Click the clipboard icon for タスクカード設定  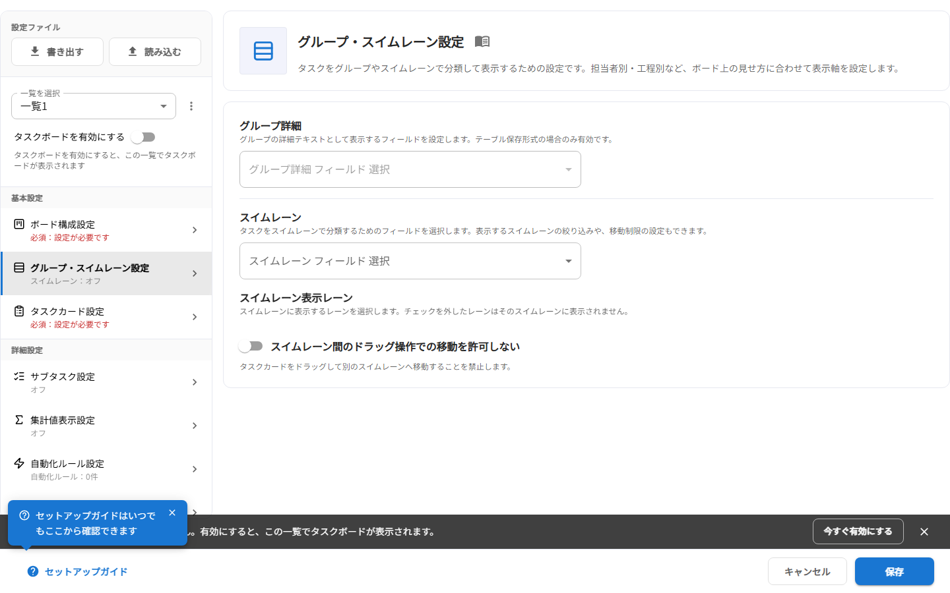click(x=19, y=311)
